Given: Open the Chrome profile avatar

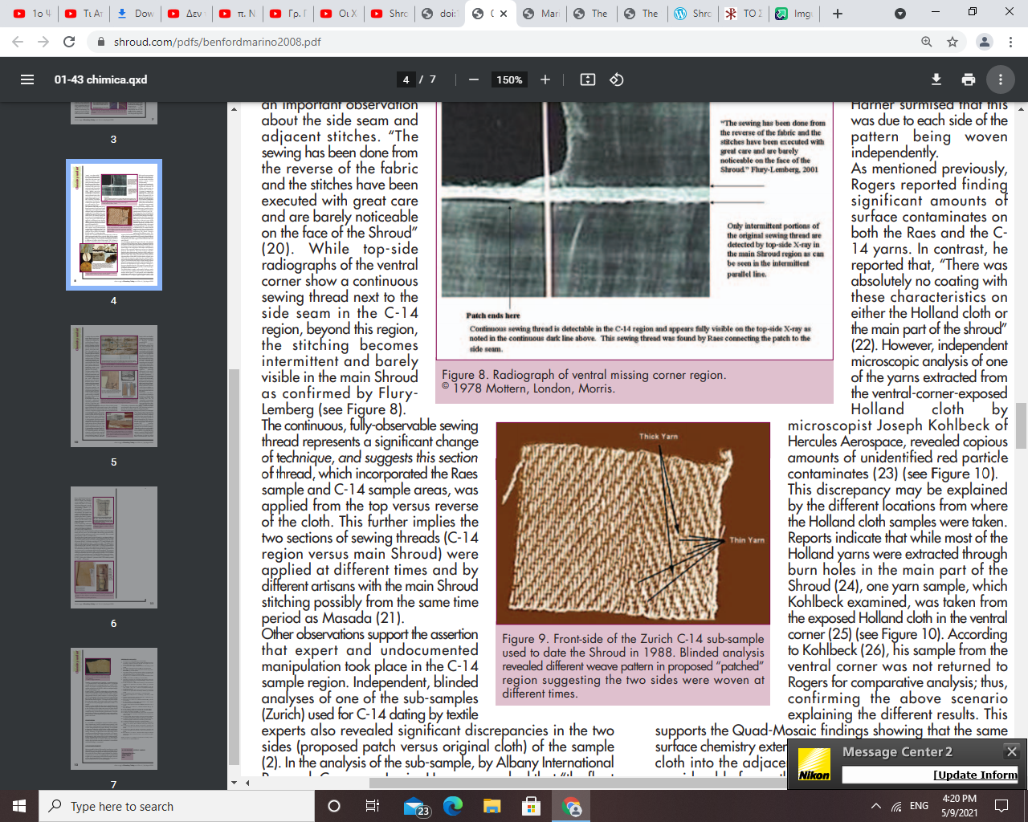Looking at the screenshot, I should 985,42.
